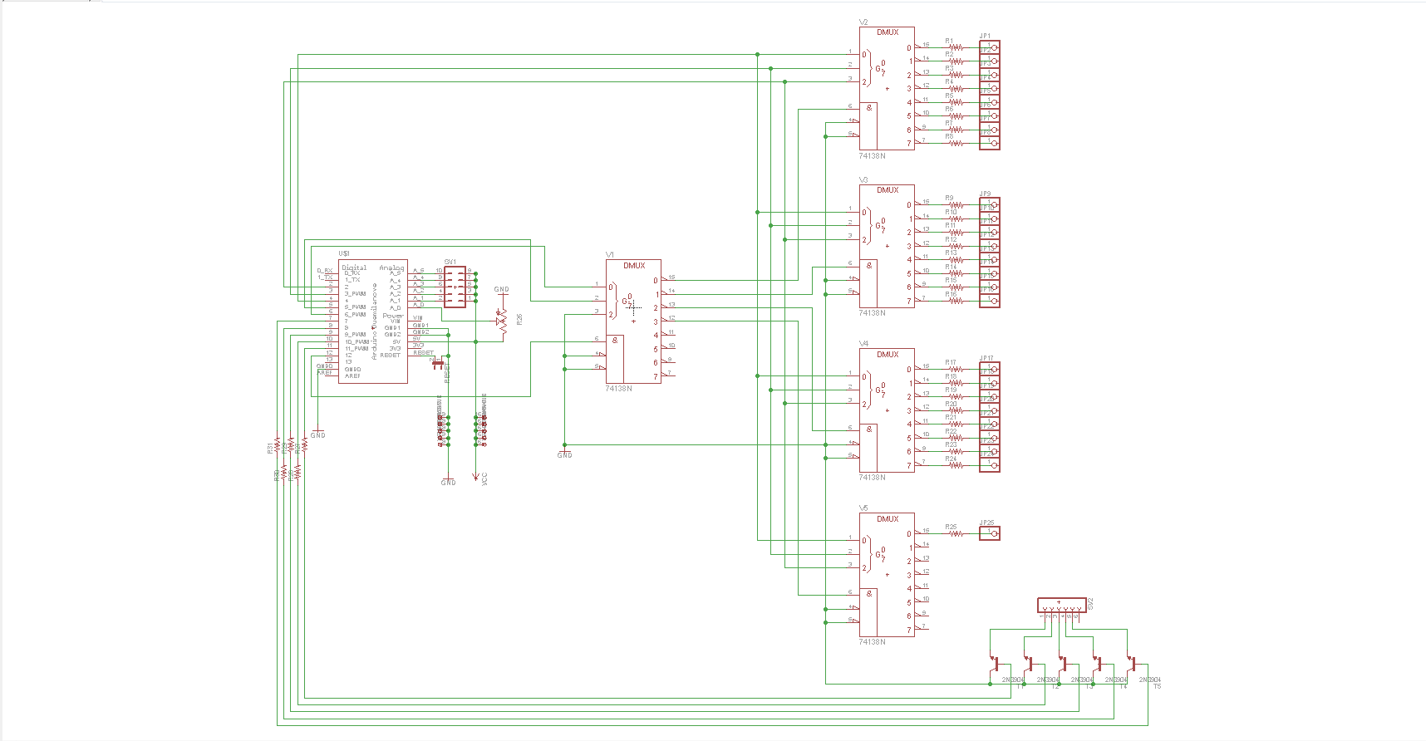Select the Arduino Duemilanove U$1 block
This screenshot has height=741, width=1426.
coord(373,321)
